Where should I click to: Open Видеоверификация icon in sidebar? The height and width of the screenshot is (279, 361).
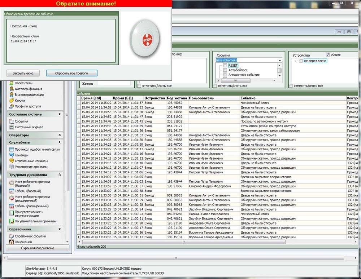11,95
